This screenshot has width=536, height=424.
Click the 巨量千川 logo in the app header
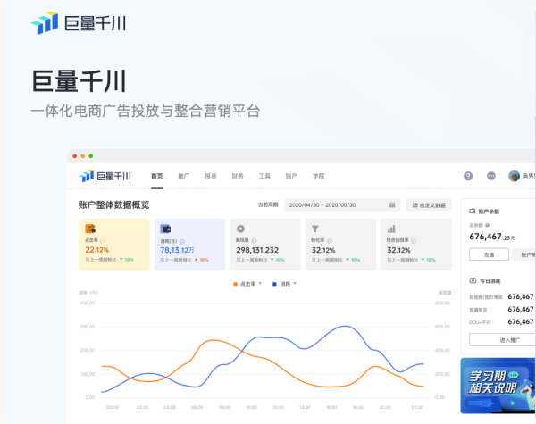click(105, 176)
